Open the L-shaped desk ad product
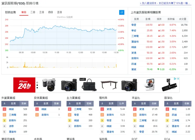The image size is (195, 140). coord(109,85)
